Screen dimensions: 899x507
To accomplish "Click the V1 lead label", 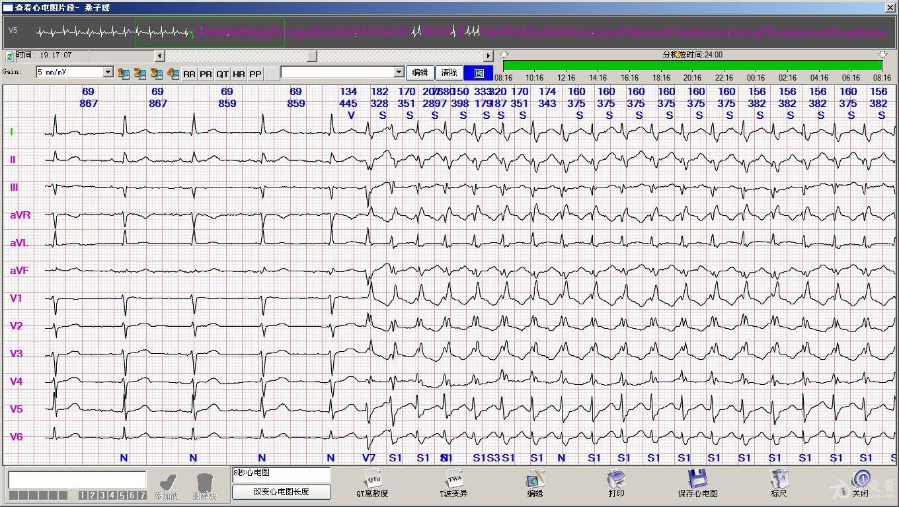I will (x=16, y=298).
